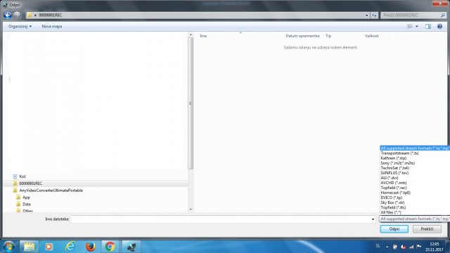Click the Prekliči cancel button
Viewport: 450px width, 253px height.
point(427,229)
